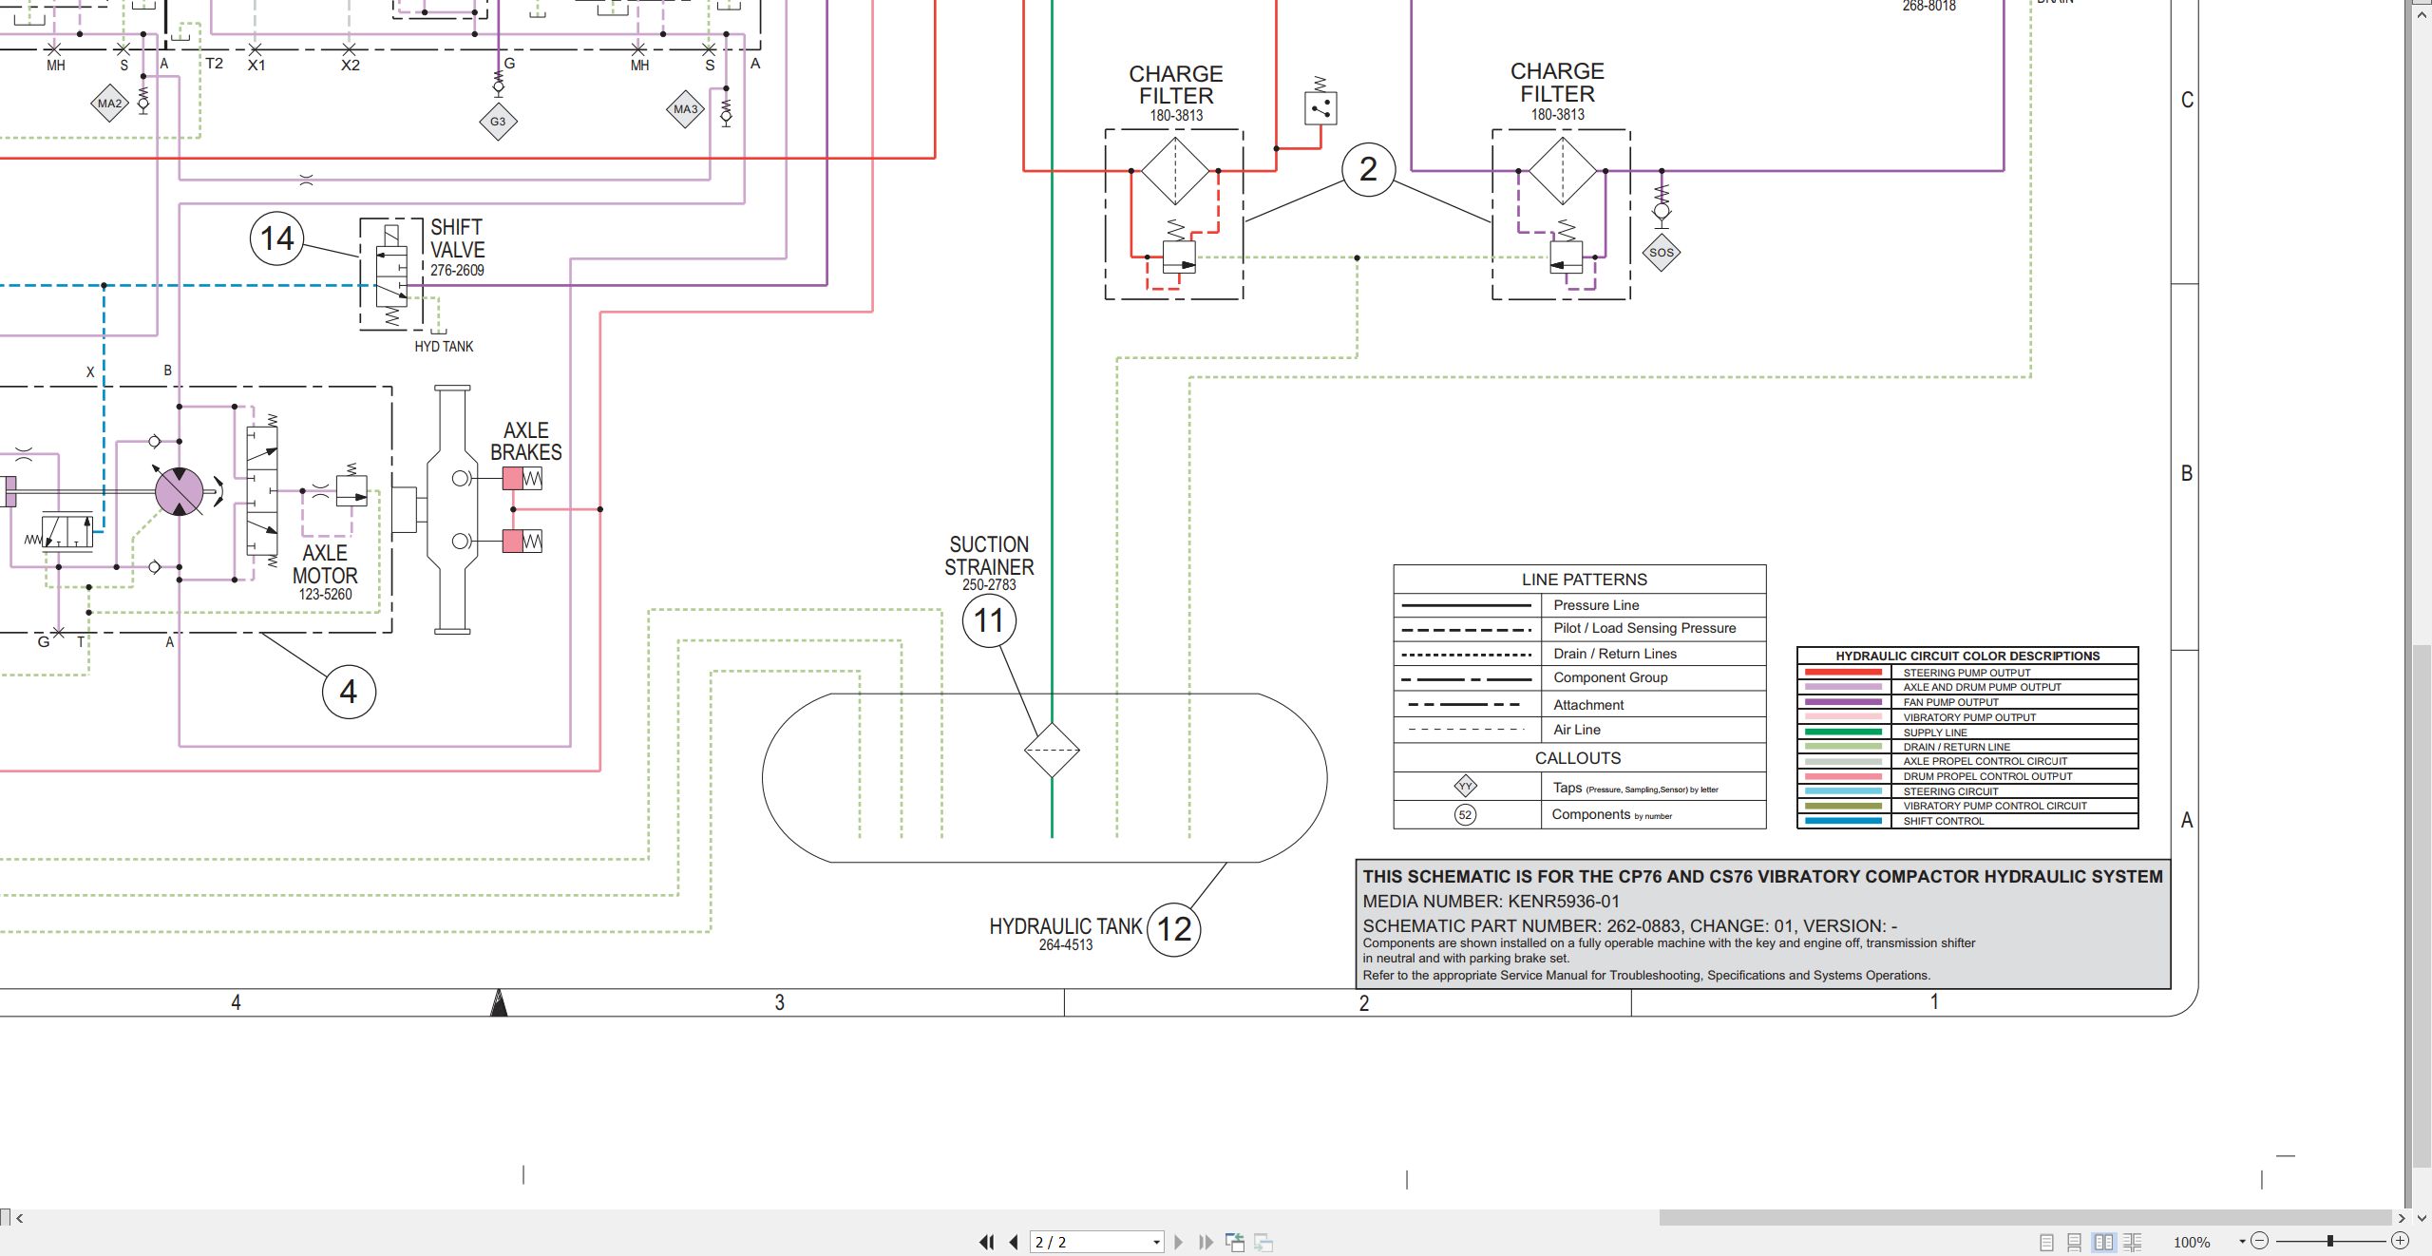Click the CALLOUTS heading
Screen dimensions: 2432x1256
click(1578, 758)
